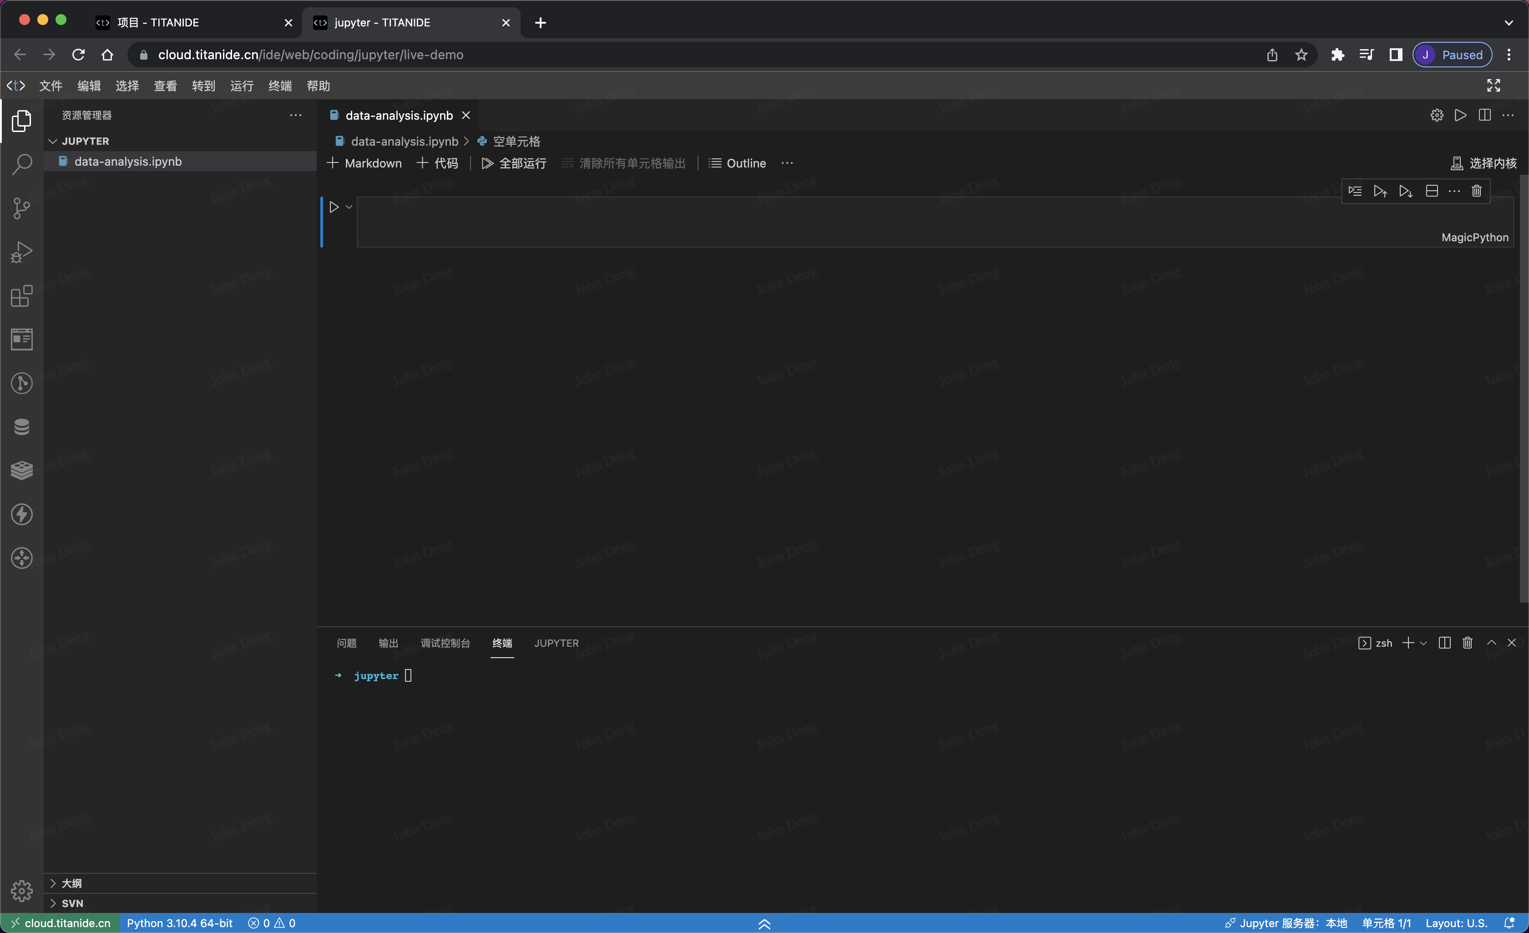Toggle the split editor layout
1529x933 pixels.
click(x=1484, y=116)
